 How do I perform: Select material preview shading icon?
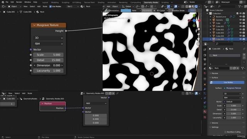click(x=193, y=7)
